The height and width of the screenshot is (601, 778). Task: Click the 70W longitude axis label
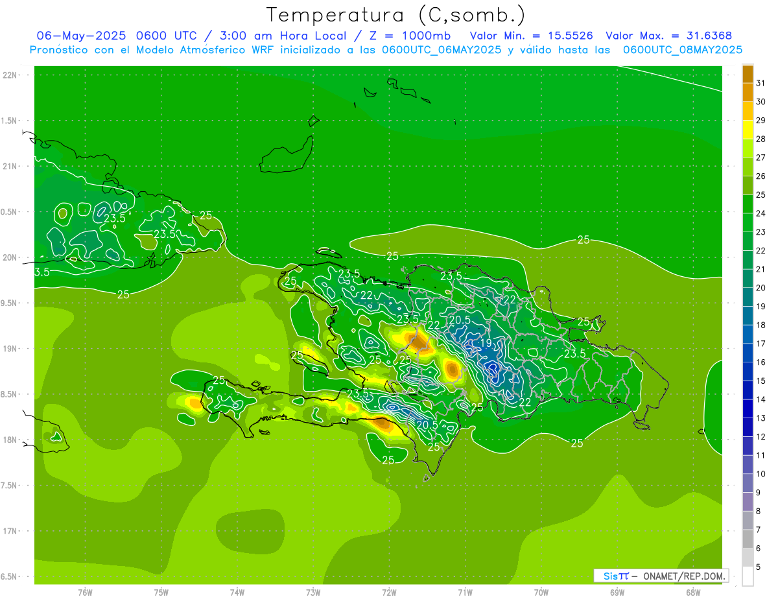point(541,592)
